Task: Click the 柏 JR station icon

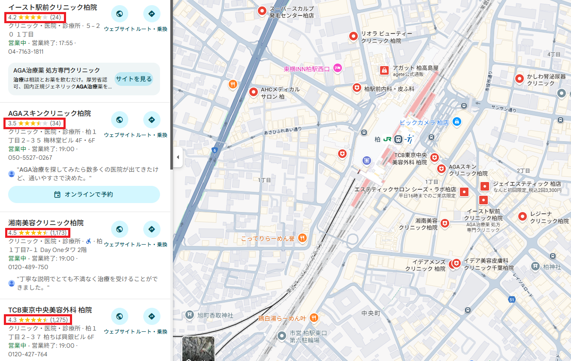Action: (399, 139)
